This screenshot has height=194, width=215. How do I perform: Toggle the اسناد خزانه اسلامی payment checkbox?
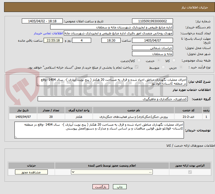pyautogui.click(x=137, y=67)
